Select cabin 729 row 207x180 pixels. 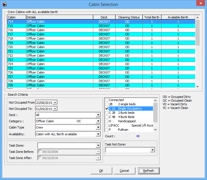[x=101, y=85]
